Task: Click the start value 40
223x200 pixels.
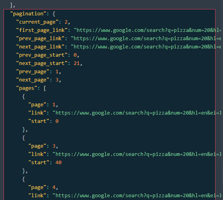Action: (58, 163)
